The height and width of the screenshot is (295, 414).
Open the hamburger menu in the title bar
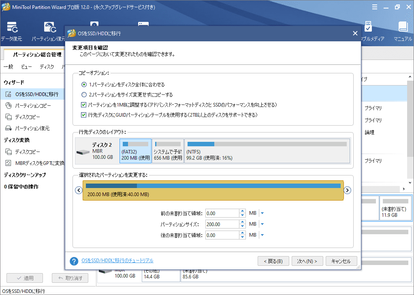pyautogui.click(x=375, y=7)
